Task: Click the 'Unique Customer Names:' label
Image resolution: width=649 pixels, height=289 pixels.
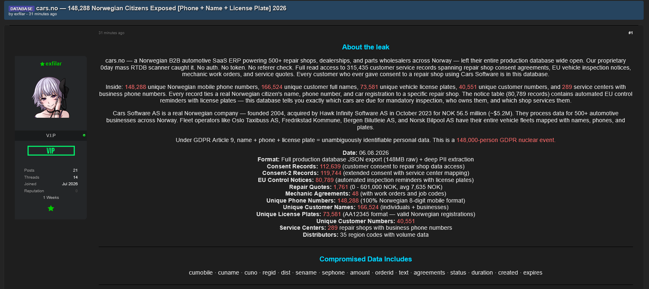Action: pos(319,207)
